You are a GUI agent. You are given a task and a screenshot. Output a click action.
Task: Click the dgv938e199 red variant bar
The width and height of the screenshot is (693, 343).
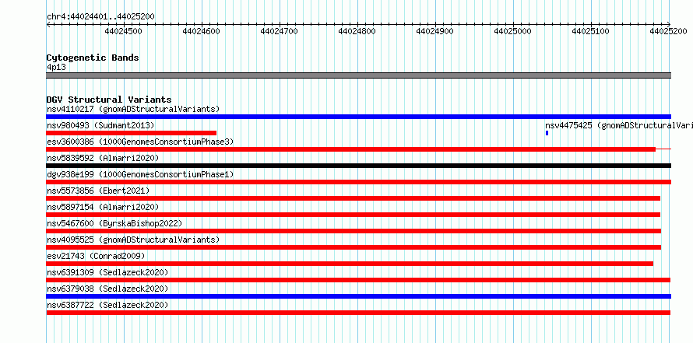pyautogui.click(x=358, y=182)
